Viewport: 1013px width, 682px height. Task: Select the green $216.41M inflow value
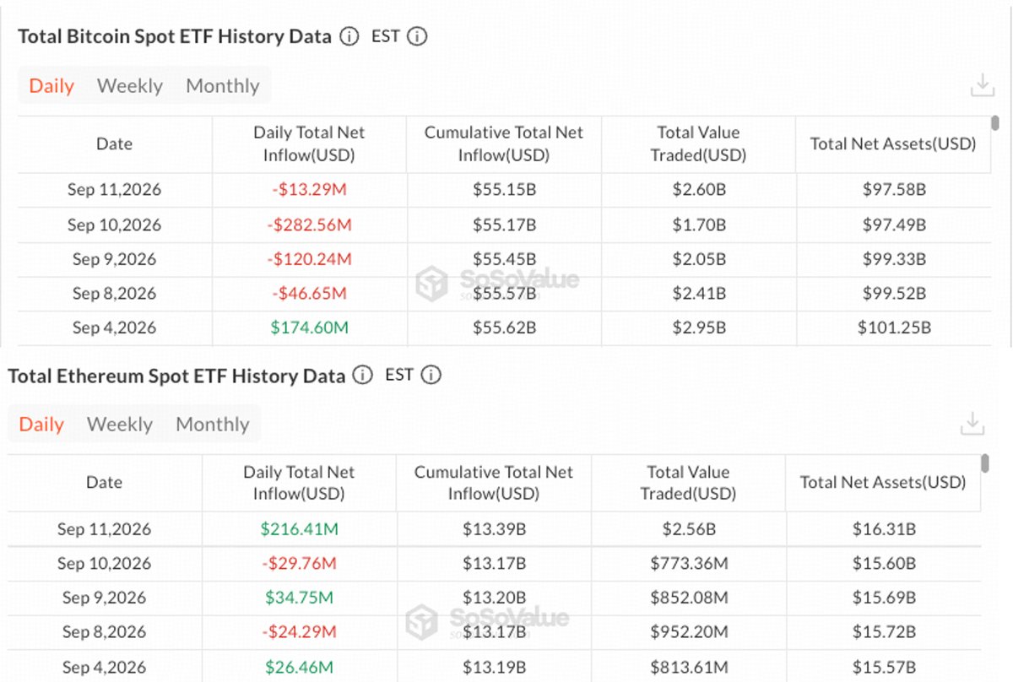(x=299, y=529)
